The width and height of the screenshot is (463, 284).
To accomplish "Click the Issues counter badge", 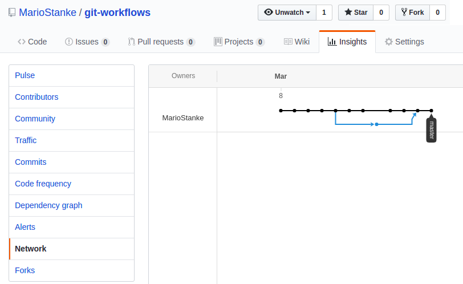I will pos(105,42).
